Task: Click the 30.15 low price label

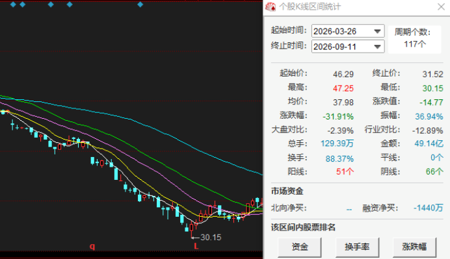Action: (211, 237)
